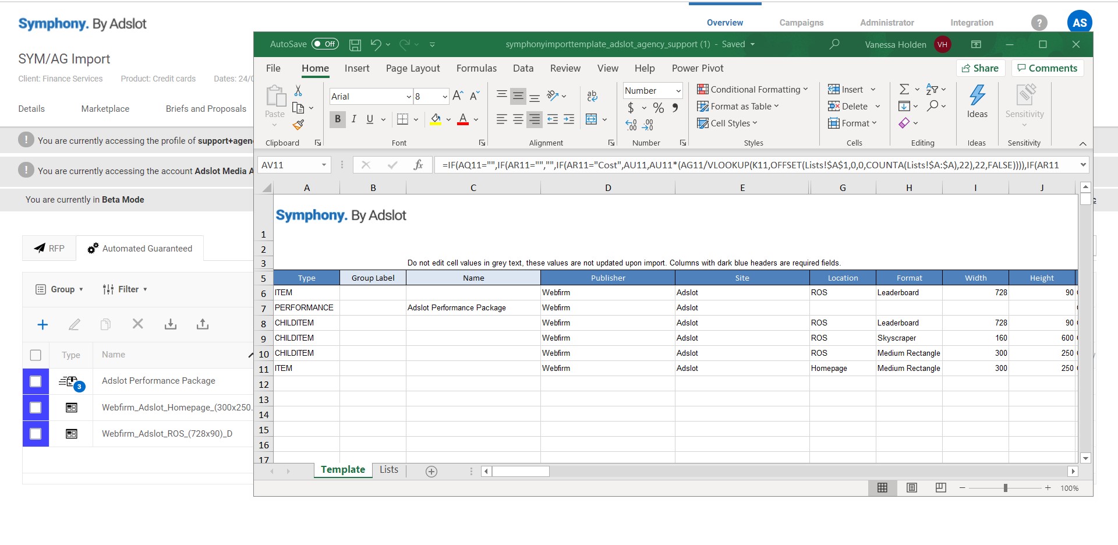Open the Marketplace link in Symphony
The width and height of the screenshot is (1118, 545).
point(105,109)
